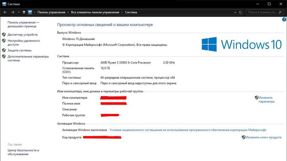Go forward with the right arrow
This screenshot has width=287, height=161.
pyautogui.click(x=13, y=12)
